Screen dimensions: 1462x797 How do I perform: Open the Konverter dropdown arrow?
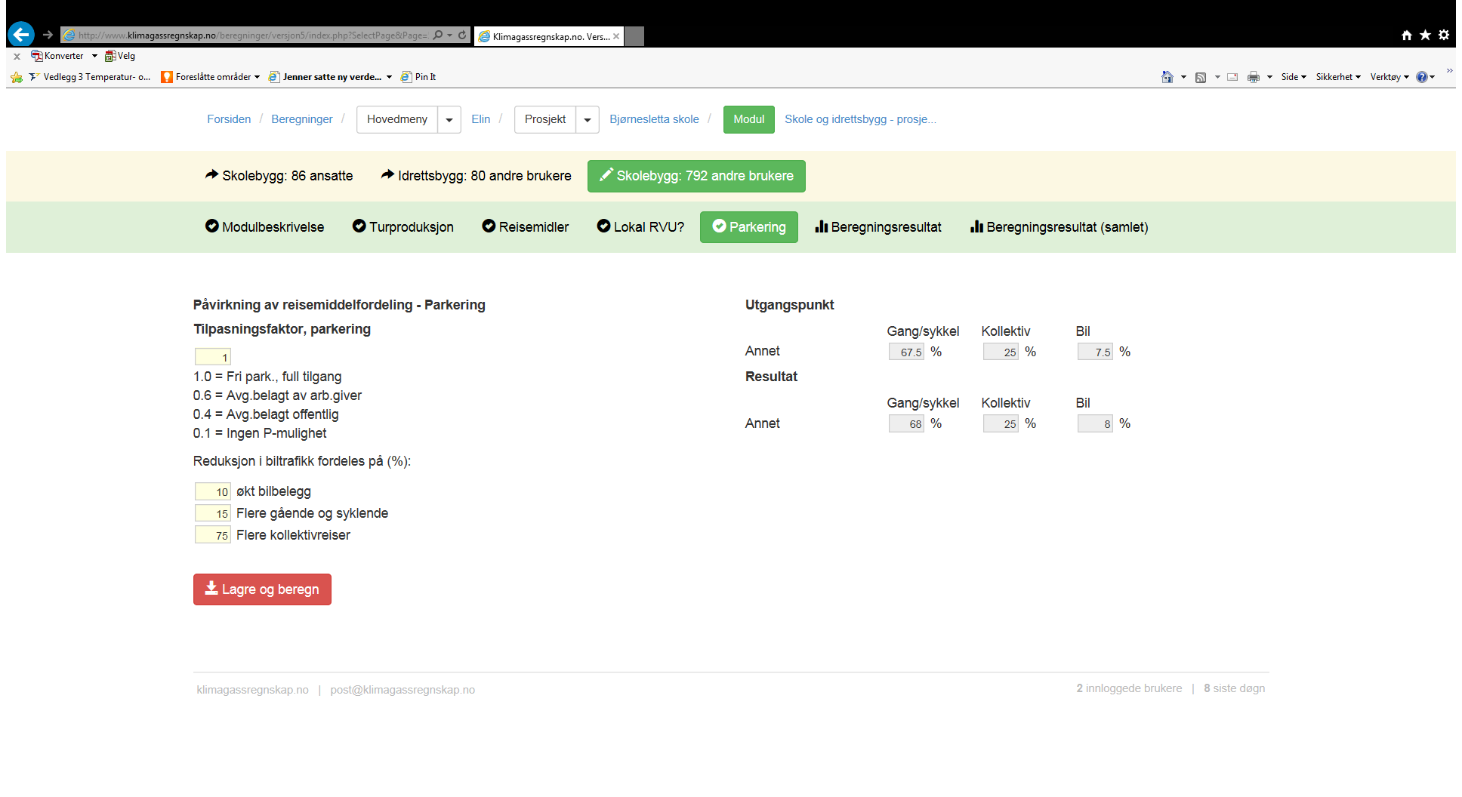point(94,56)
